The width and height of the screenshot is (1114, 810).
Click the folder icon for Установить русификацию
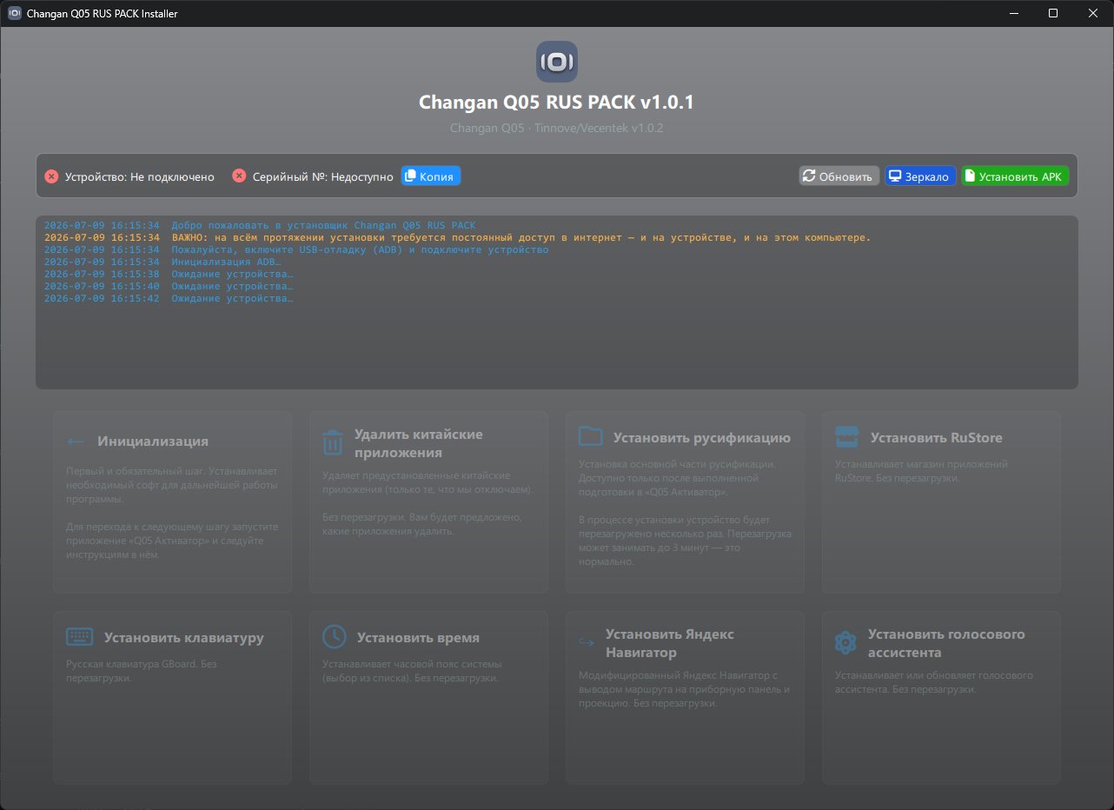click(591, 436)
